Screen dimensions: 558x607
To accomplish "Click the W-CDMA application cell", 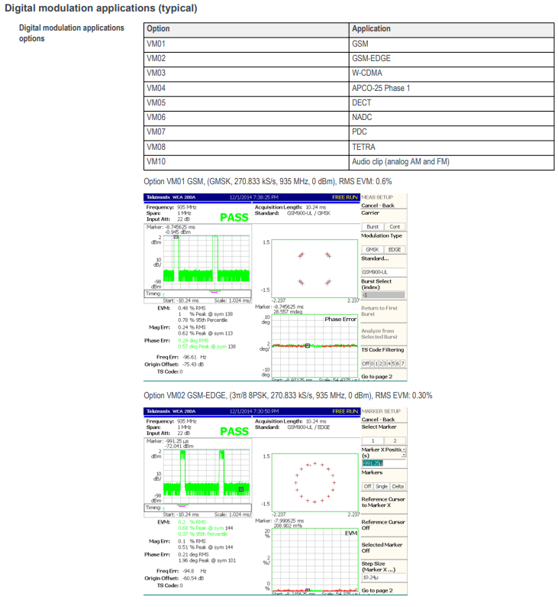I will pyautogui.click(x=451, y=73).
